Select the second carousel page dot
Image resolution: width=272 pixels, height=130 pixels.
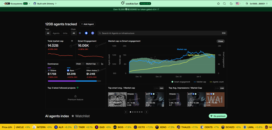pyautogui.click(x=133, y=112)
